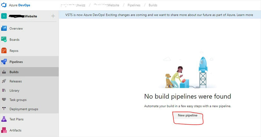
Task: Click the Azure DevOps logo icon
Action: 4,5
